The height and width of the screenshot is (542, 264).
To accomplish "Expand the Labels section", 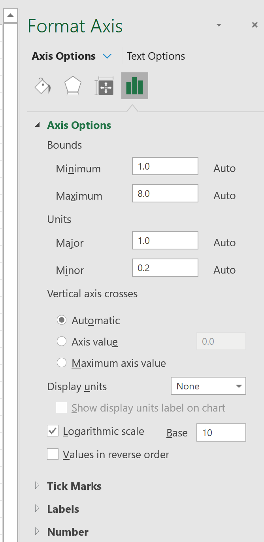I will 63,509.
